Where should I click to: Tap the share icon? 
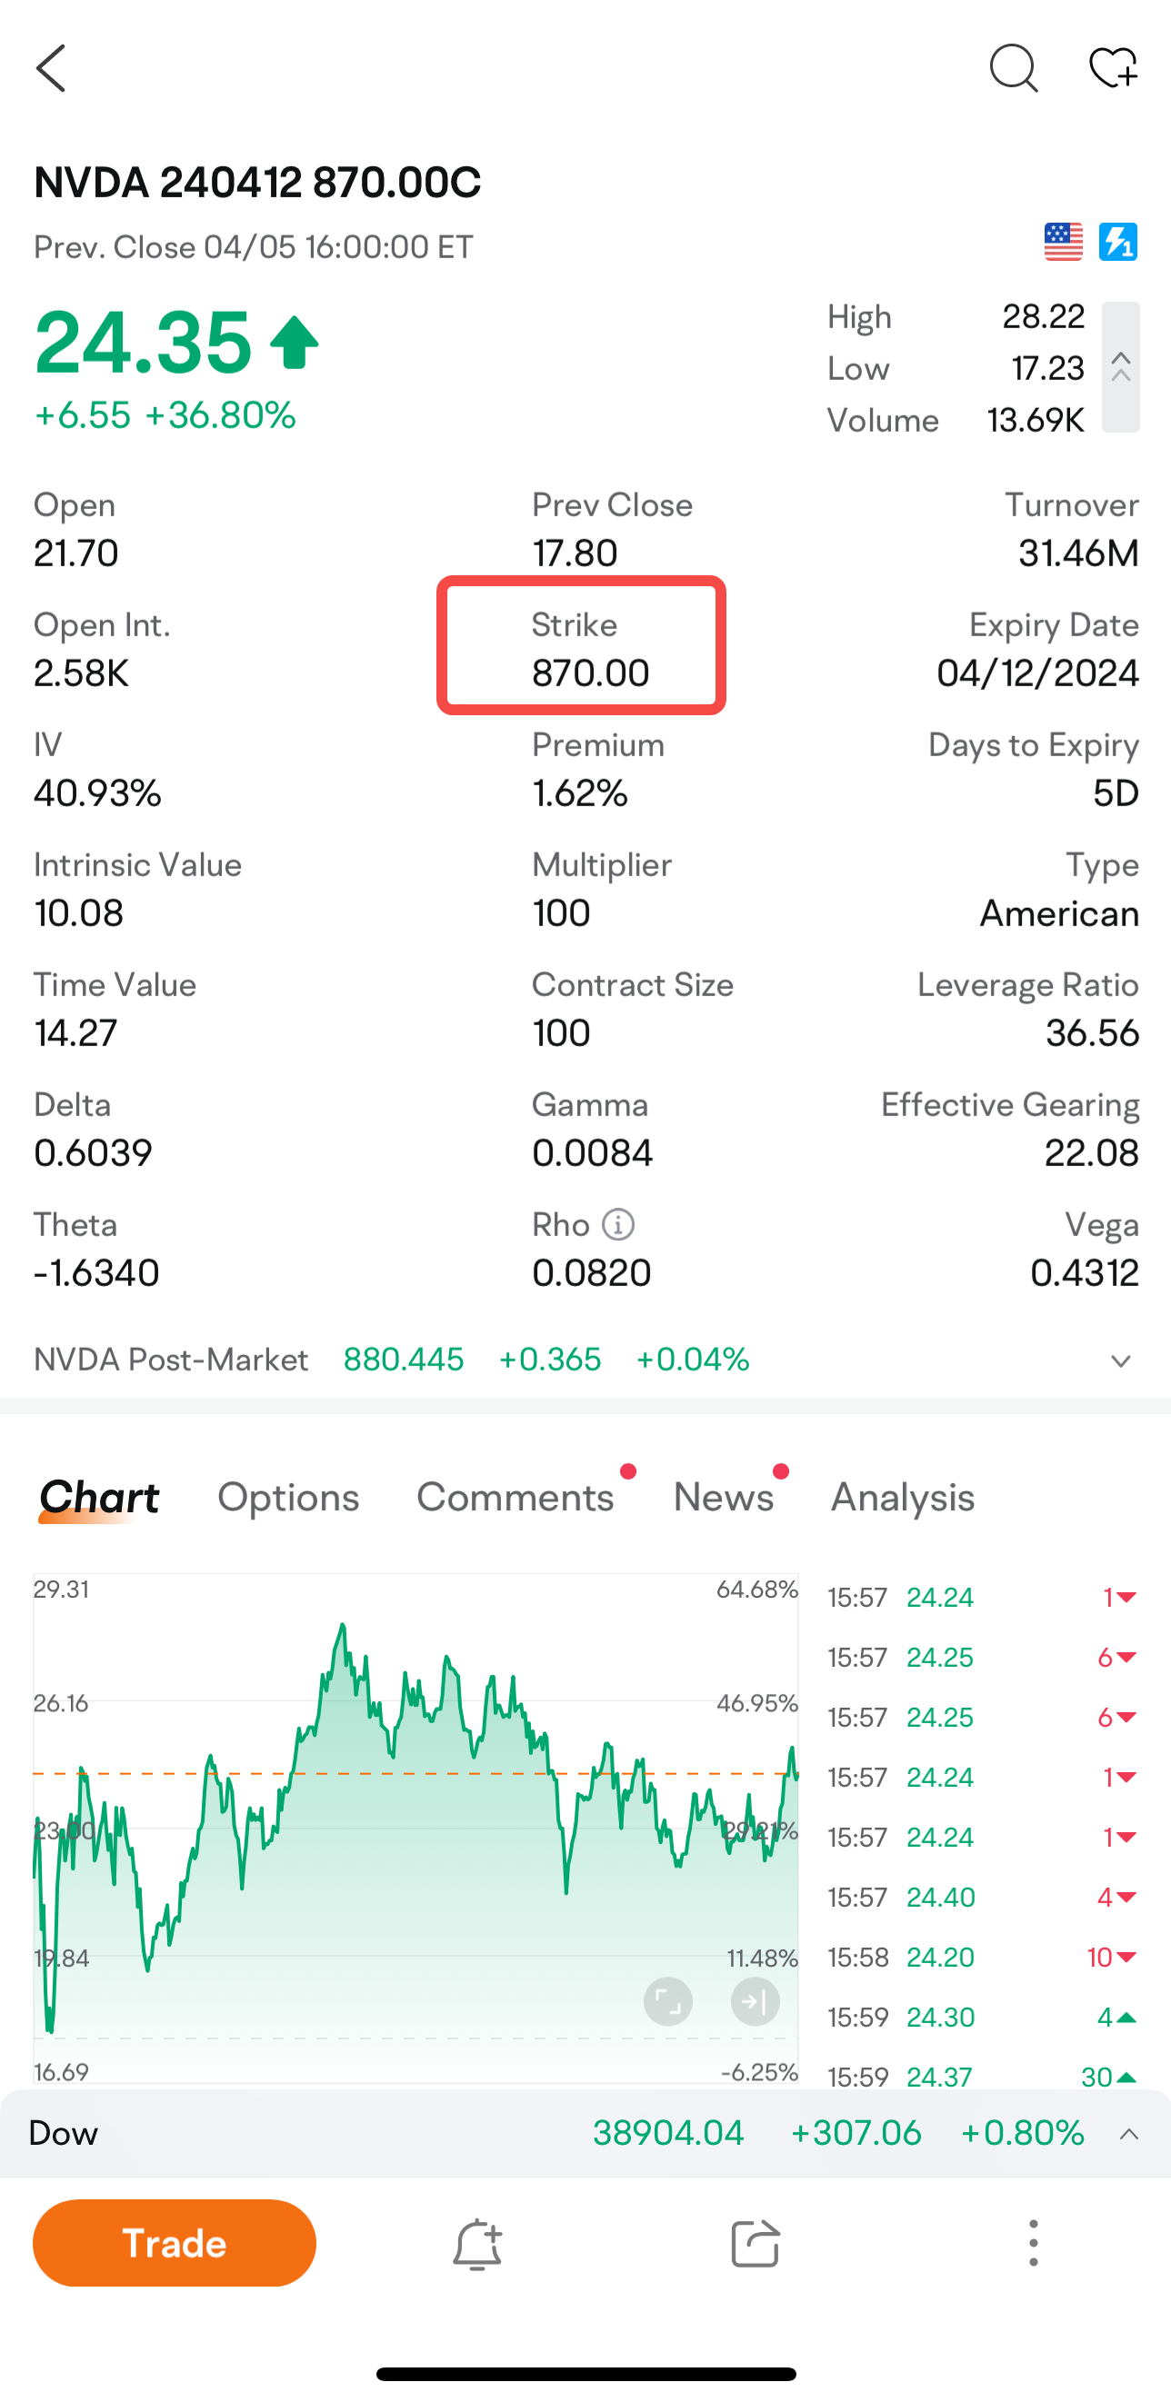[x=755, y=2244]
